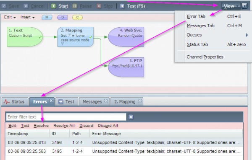Screen dimensions: 252x160
Task: Click Discard All in the errors toolbar
Action: [x=108, y=126]
